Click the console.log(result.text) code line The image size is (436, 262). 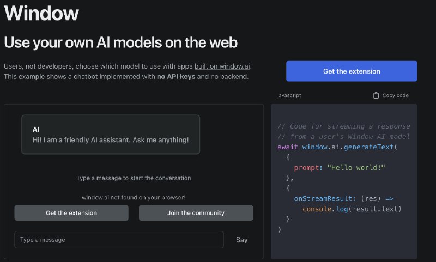(352, 209)
